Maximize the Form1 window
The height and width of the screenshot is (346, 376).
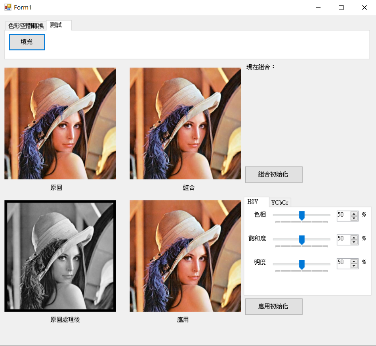tap(341, 8)
